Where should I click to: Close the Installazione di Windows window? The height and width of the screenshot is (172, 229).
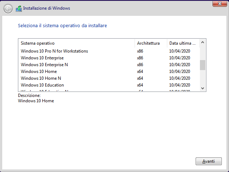[x=220, y=4]
